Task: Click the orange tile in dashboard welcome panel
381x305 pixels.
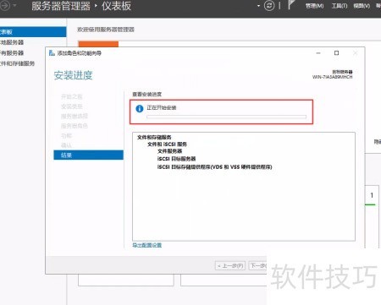Action: [98, 44]
